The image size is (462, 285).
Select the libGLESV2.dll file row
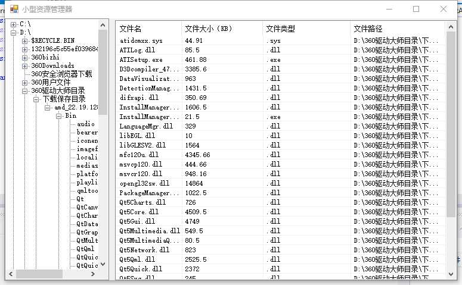point(280,145)
